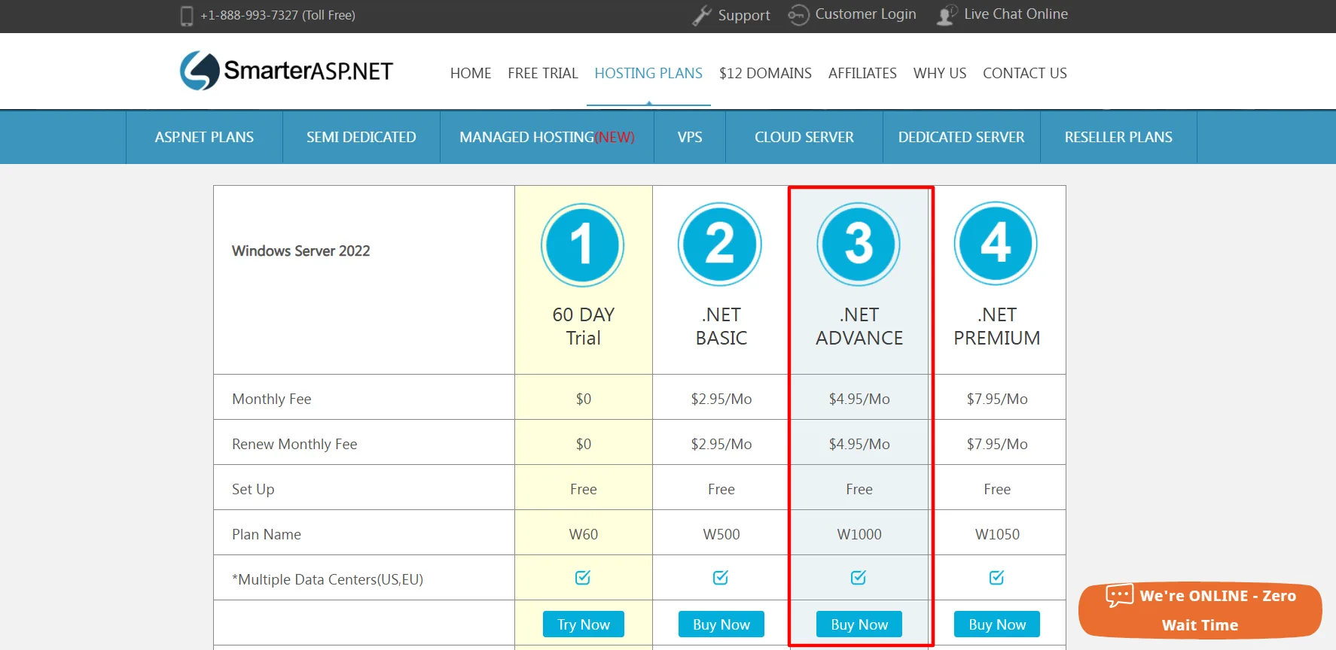
Task: Click the $7.95/Mo cell in the Renew Monthly Fee row
Action: (x=997, y=444)
